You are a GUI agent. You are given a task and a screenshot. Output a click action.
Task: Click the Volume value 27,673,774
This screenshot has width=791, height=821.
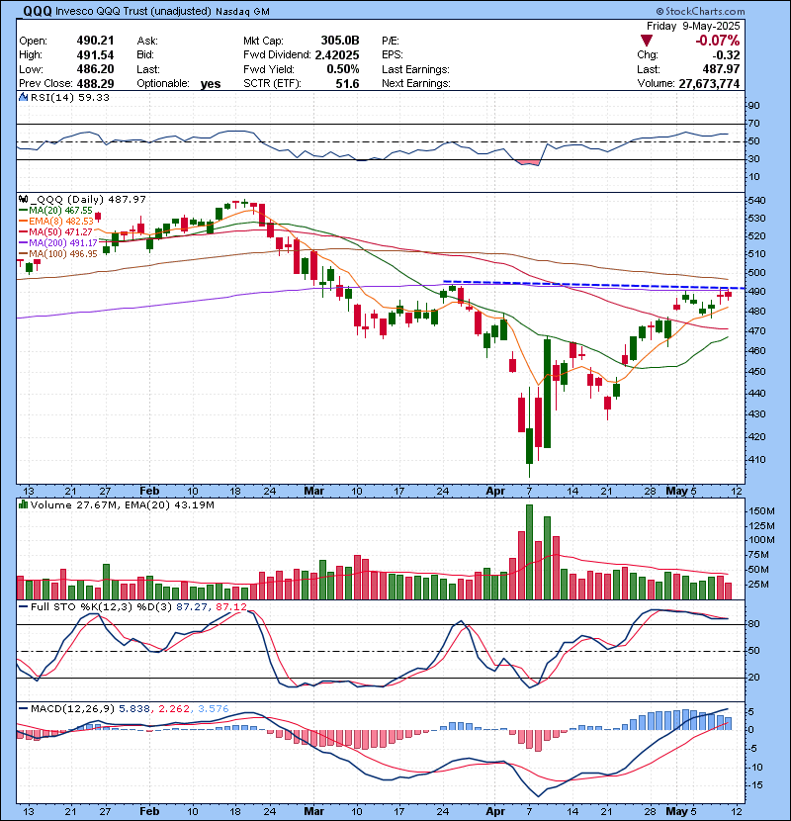pyautogui.click(x=709, y=84)
